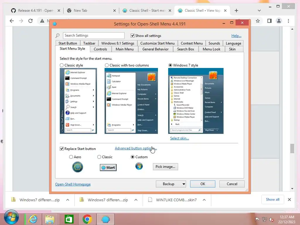The height and width of the screenshot is (225, 300).
Task: Click the Pick image button
Action: pos(165,167)
